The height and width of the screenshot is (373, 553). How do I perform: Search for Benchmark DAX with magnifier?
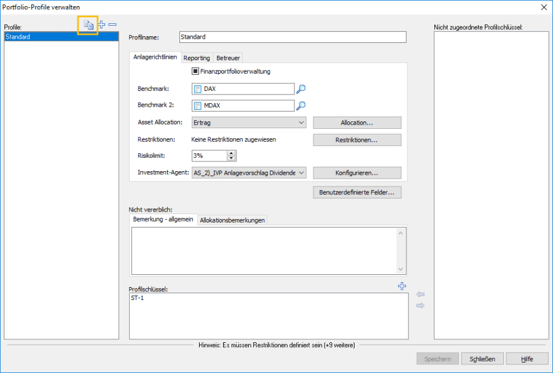pyautogui.click(x=300, y=89)
